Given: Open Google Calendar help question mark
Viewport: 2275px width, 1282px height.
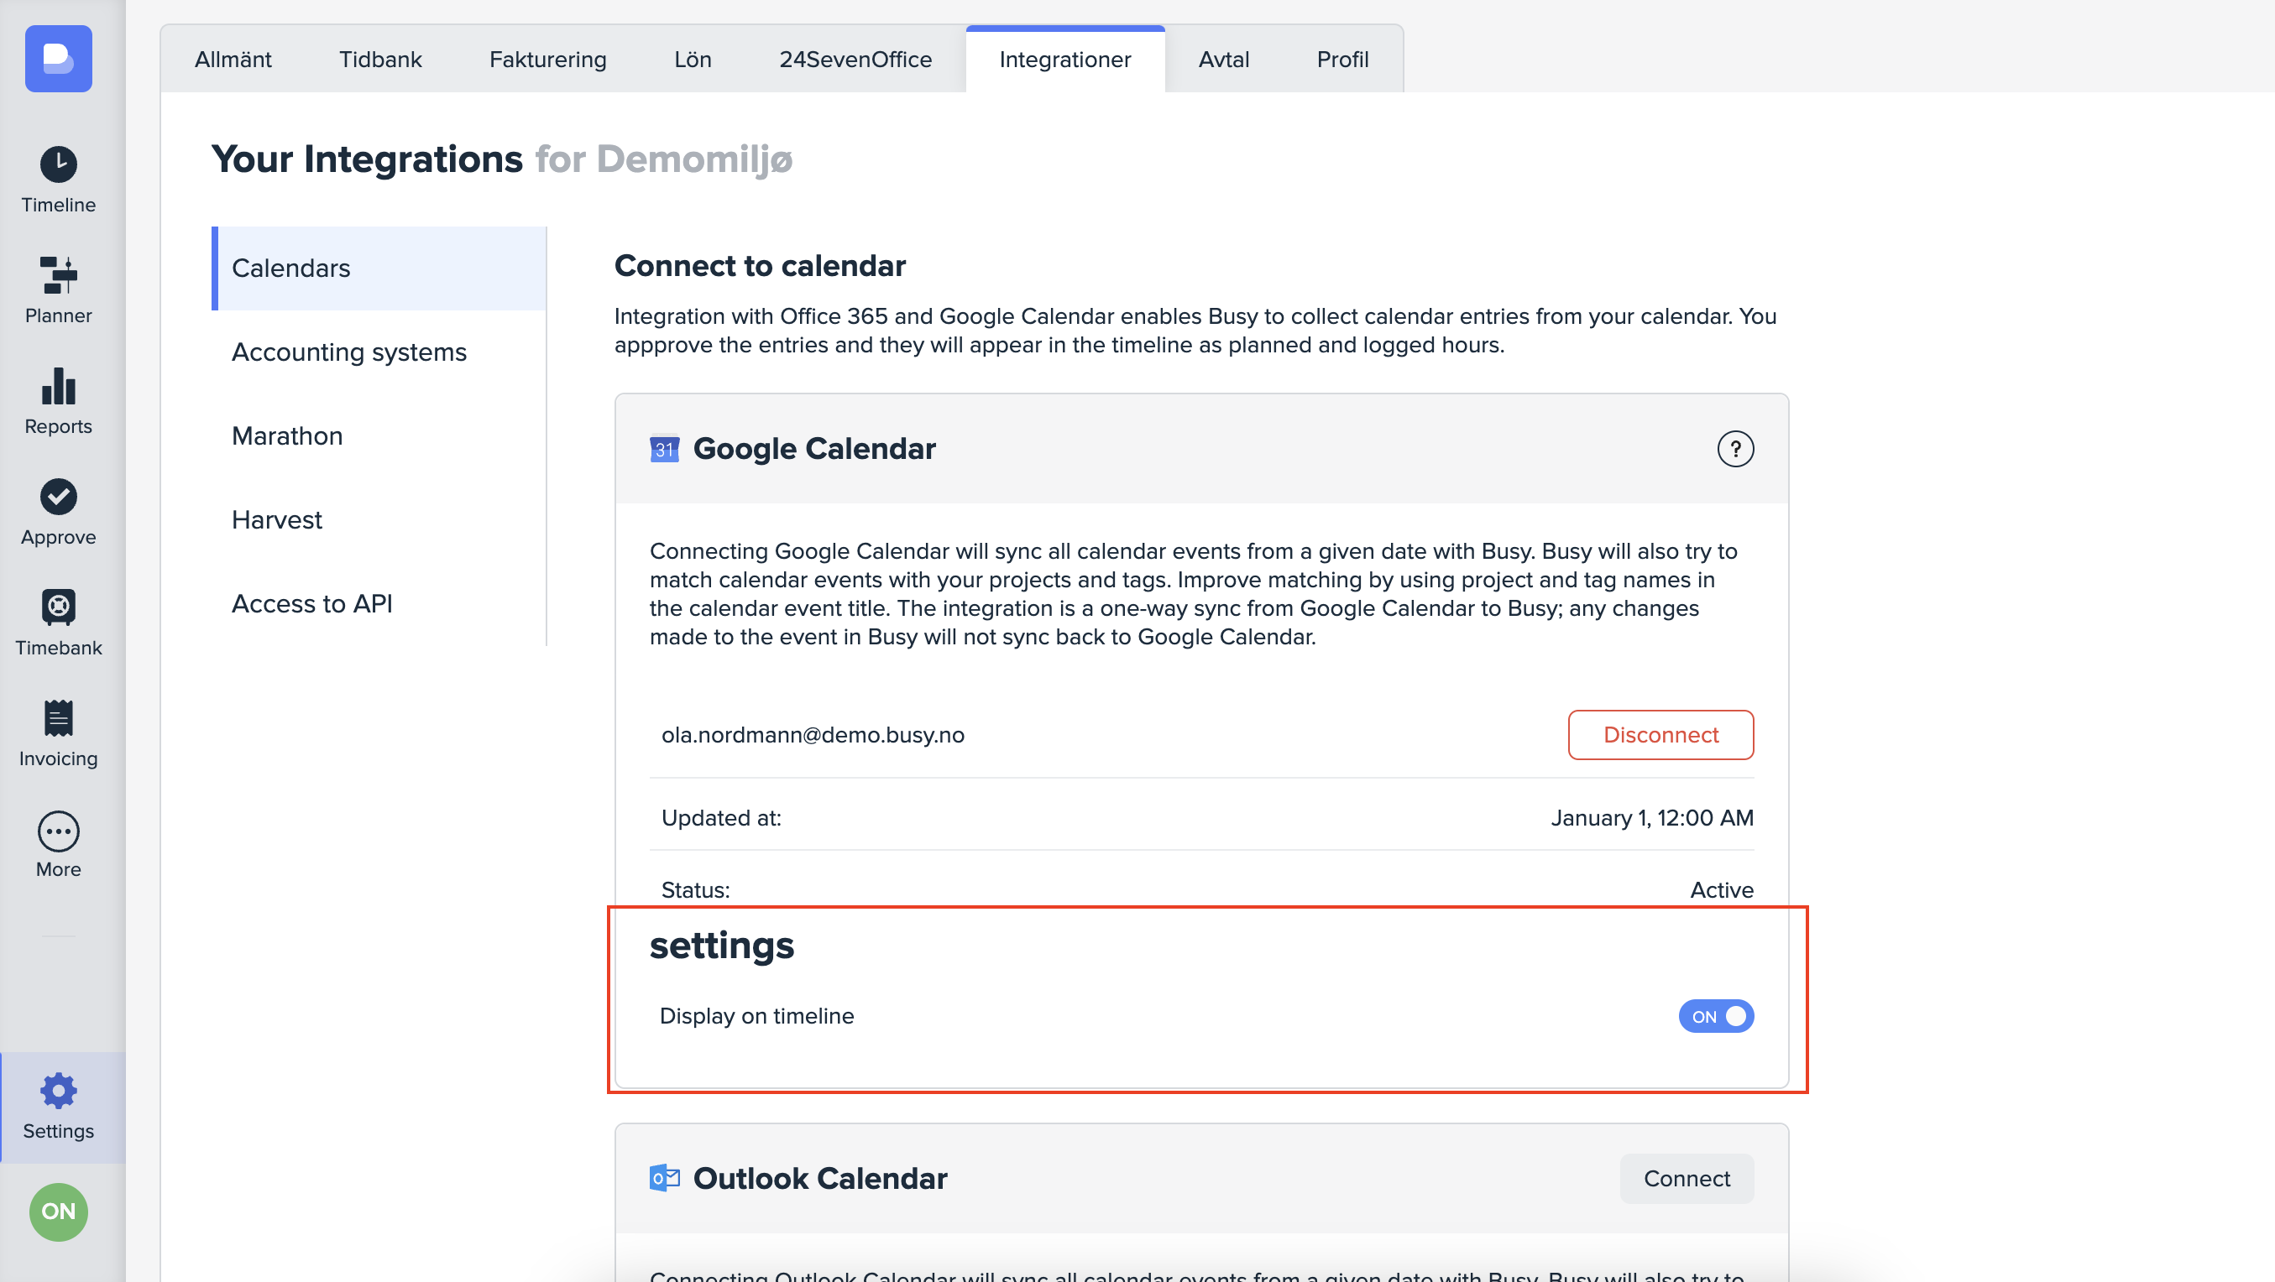Looking at the screenshot, I should 1734,450.
